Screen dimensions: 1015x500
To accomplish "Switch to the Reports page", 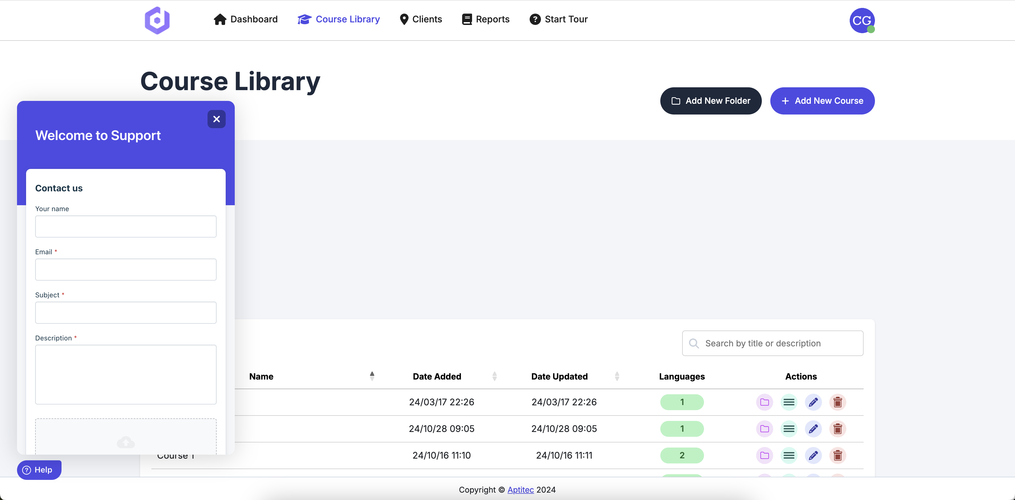I will [485, 19].
